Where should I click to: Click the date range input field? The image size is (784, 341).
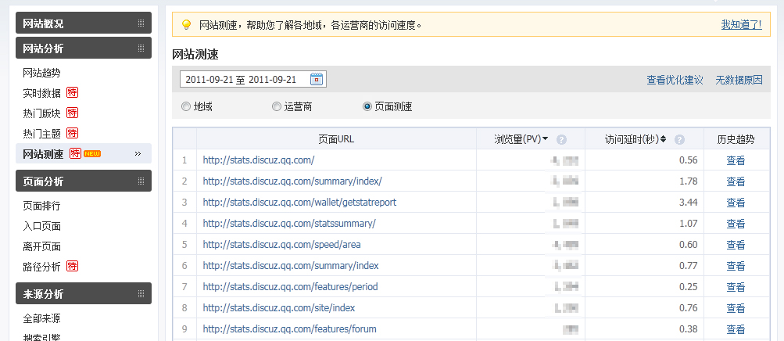click(x=253, y=79)
